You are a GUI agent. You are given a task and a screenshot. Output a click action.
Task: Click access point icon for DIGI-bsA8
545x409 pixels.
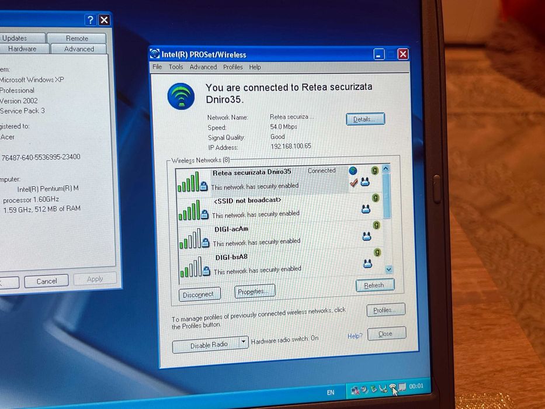pos(368,264)
